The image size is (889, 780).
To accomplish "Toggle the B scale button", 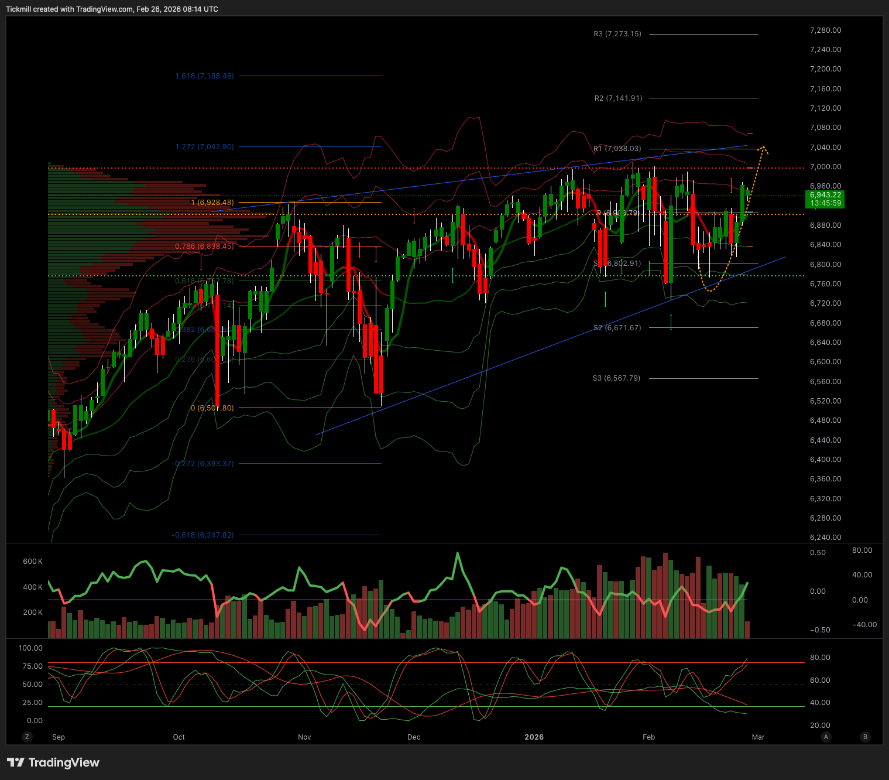I will [x=865, y=737].
